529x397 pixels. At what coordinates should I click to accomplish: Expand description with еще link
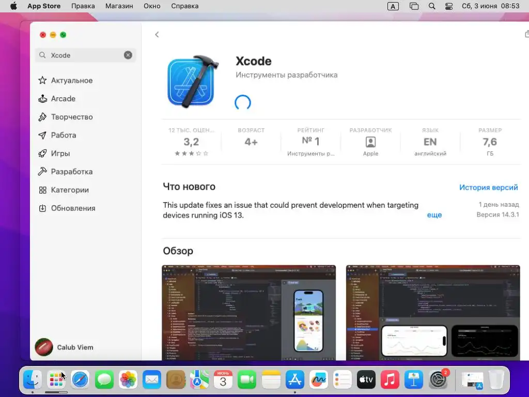click(434, 215)
